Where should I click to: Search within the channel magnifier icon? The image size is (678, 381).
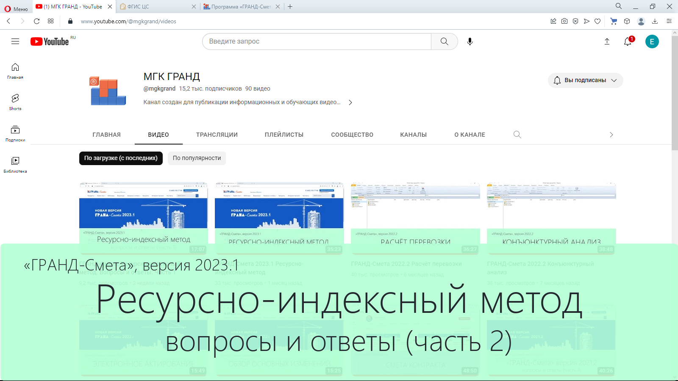click(x=517, y=135)
